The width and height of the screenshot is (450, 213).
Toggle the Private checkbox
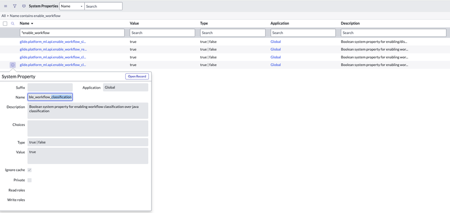coord(30,180)
